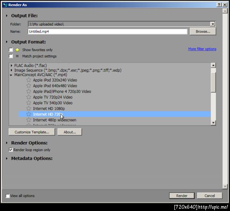This screenshot has height=211, width=230.
Task: Click dialog scrollbar up arrow
Action: point(225,11)
